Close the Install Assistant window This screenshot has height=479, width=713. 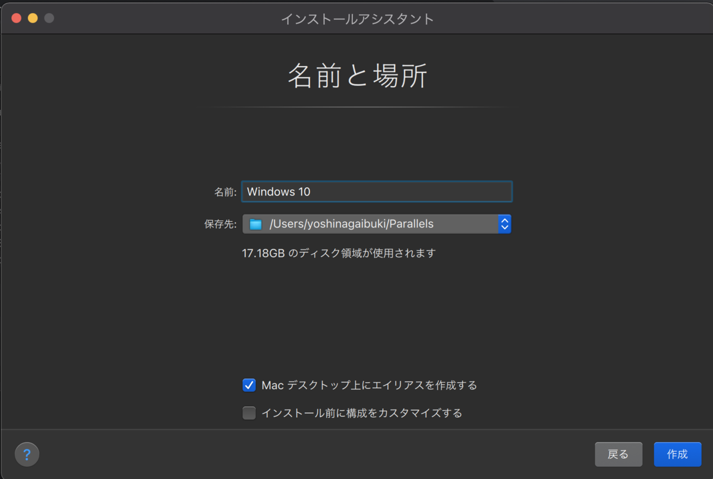16,18
